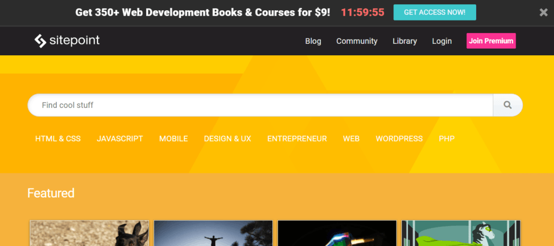Viewport: 554px width, 246px height.
Task: Click the magnifier search button
Action: [x=507, y=105]
